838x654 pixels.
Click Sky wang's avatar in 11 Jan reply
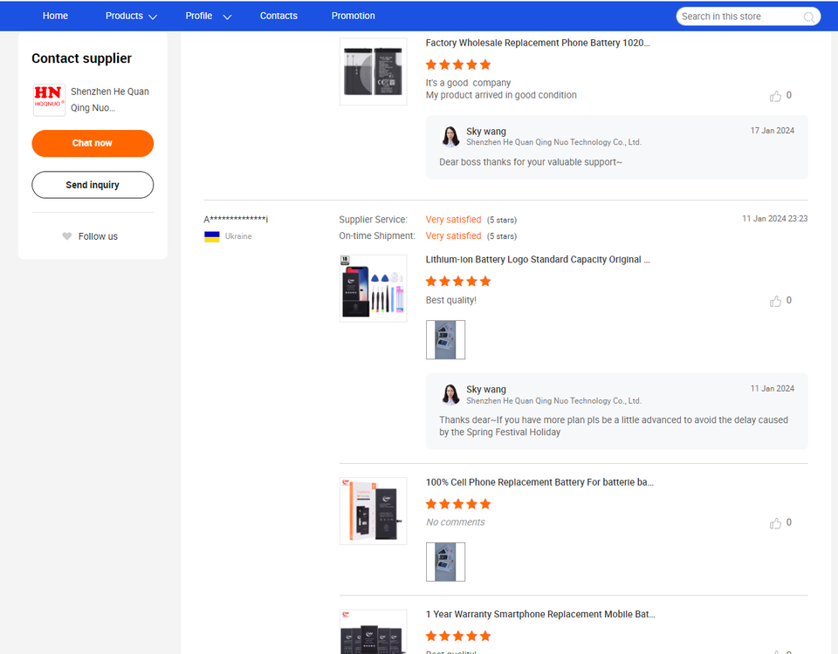[450, 394]
